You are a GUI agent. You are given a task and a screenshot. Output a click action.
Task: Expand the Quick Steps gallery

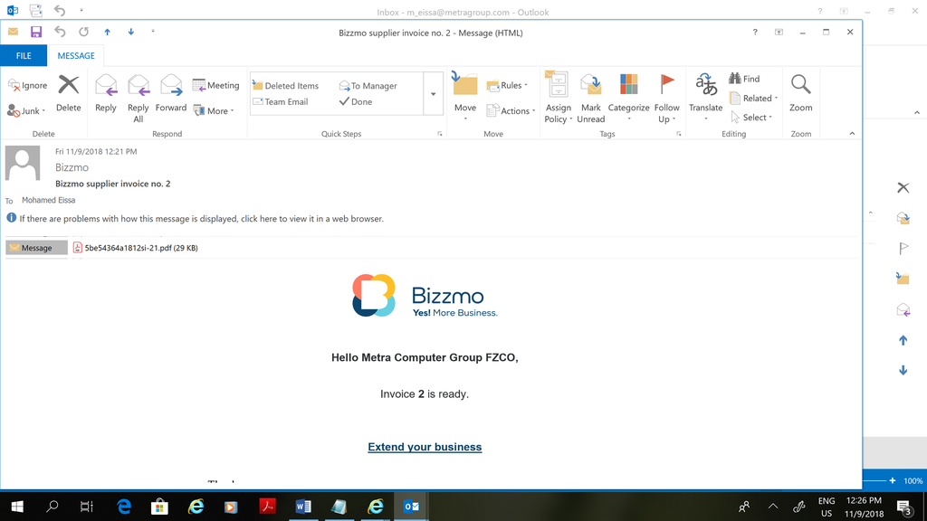(x=434, y=94)
